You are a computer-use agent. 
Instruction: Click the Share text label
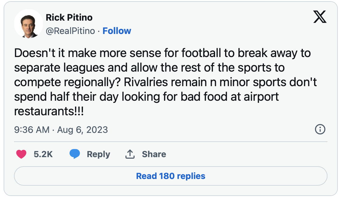tap(154, 154)
